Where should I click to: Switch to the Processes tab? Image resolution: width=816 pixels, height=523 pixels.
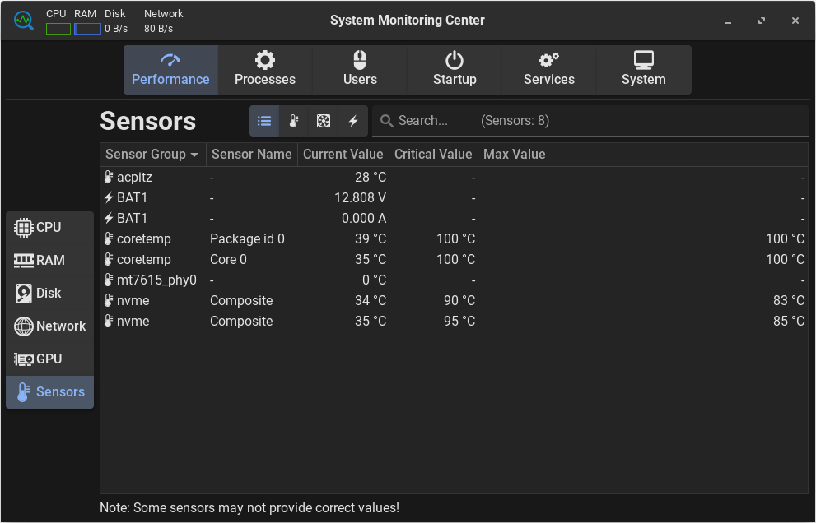[x=264, y=70]
